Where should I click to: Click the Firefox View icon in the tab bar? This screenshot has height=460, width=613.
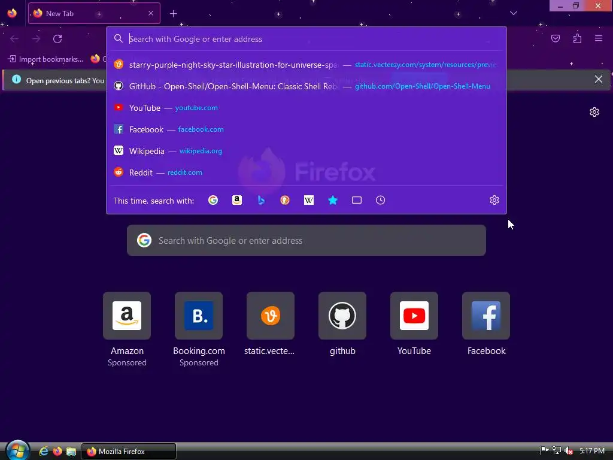(x=12, y=13)
